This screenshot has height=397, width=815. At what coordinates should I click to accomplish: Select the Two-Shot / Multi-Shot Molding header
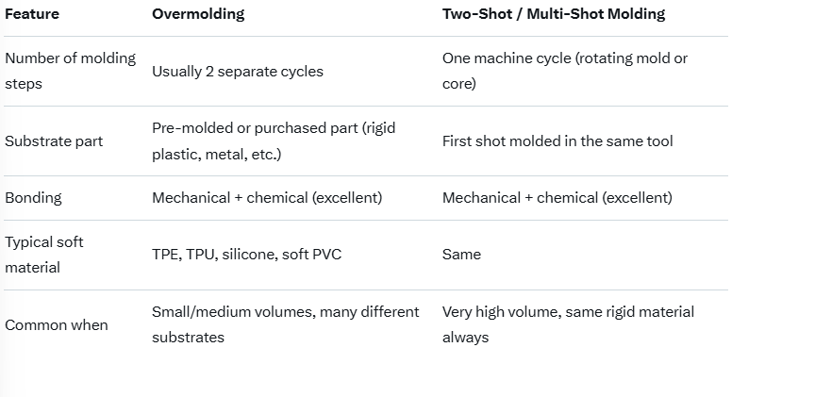point(554,14)
